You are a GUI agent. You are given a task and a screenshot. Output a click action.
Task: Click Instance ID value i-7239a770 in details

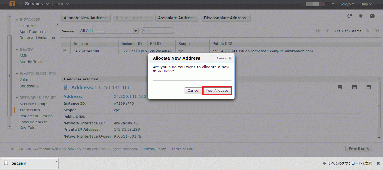coord(124,103)
